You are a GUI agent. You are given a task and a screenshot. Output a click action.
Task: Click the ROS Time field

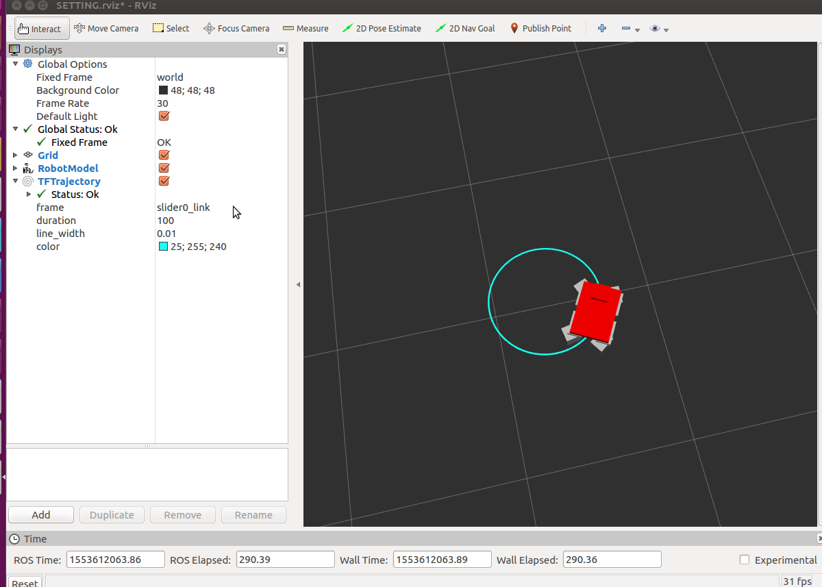(116, 560)
